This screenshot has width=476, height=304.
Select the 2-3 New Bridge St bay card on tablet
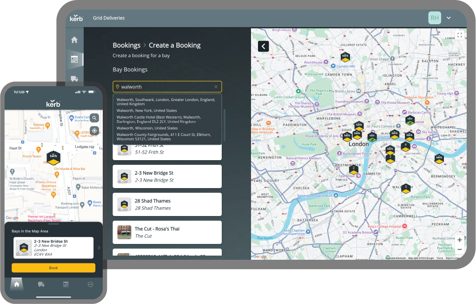(x=167, y=176)
